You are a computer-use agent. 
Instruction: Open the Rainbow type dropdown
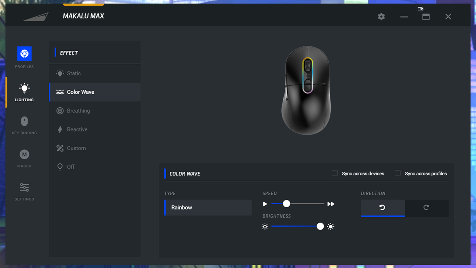click(208, 207)
